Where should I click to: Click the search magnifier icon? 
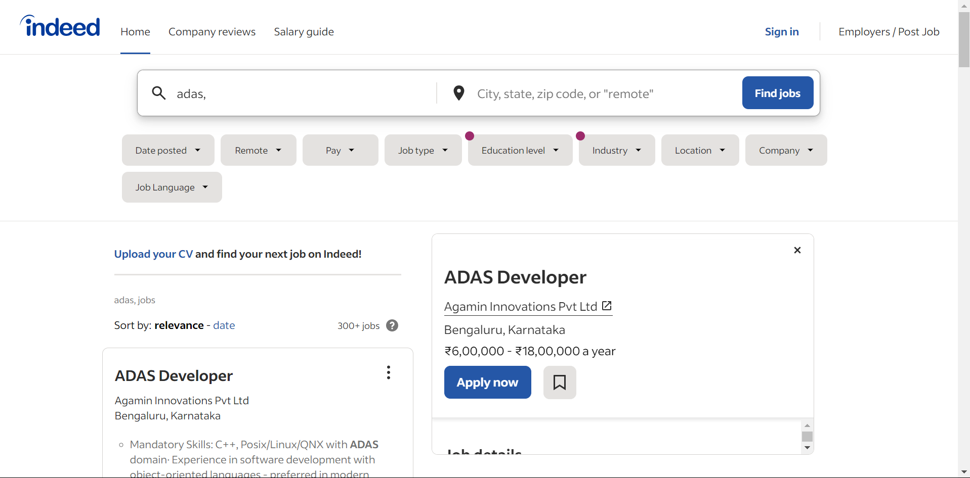point(159,93)
